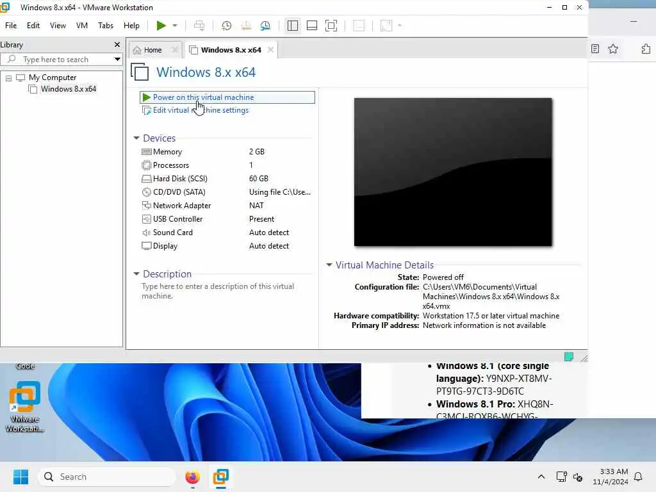The height and width of the screenshot is (492, 656).
Task: Close the Library panel
Action: coord(117,44)
